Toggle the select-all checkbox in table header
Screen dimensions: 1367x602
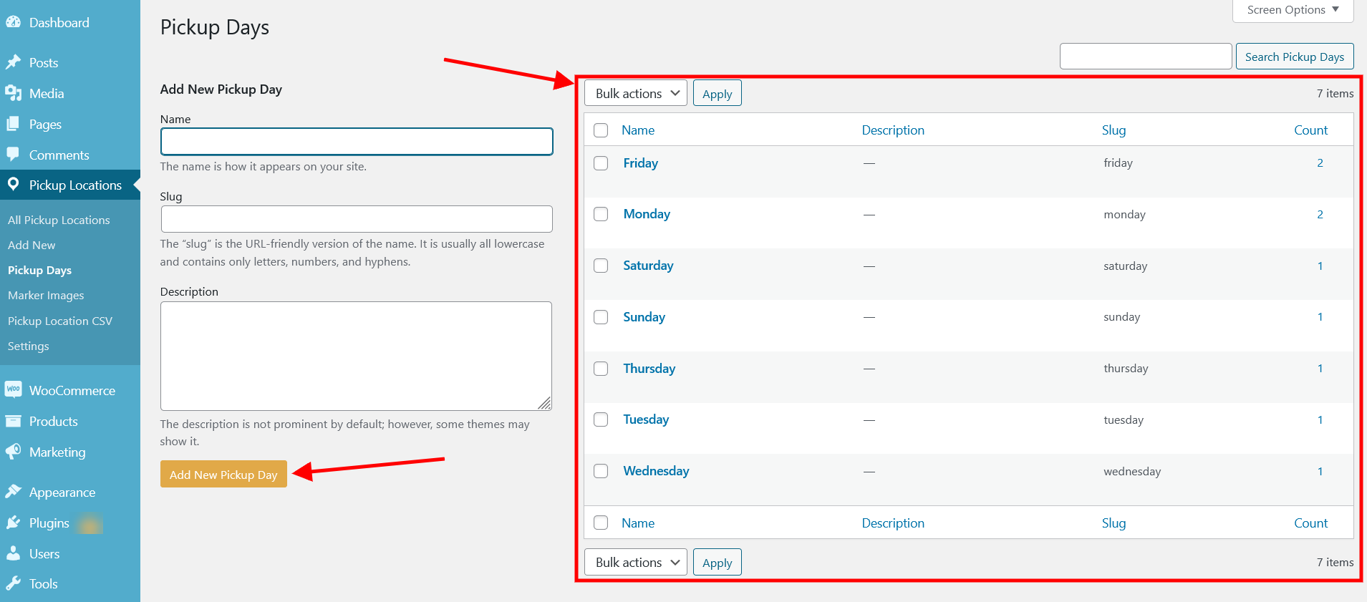[x=601, y=130]
